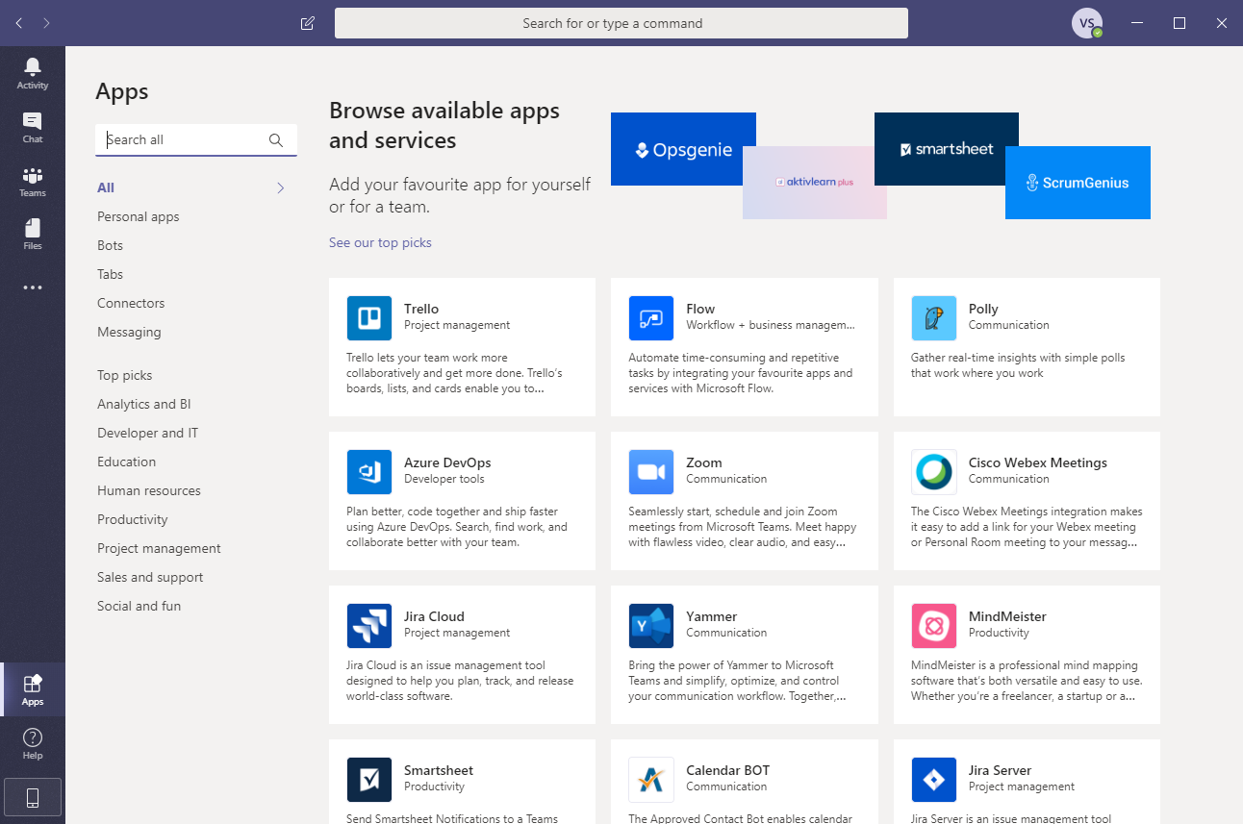
Task: Open the Chat icon in sidebar
Action: coord(33,120)
